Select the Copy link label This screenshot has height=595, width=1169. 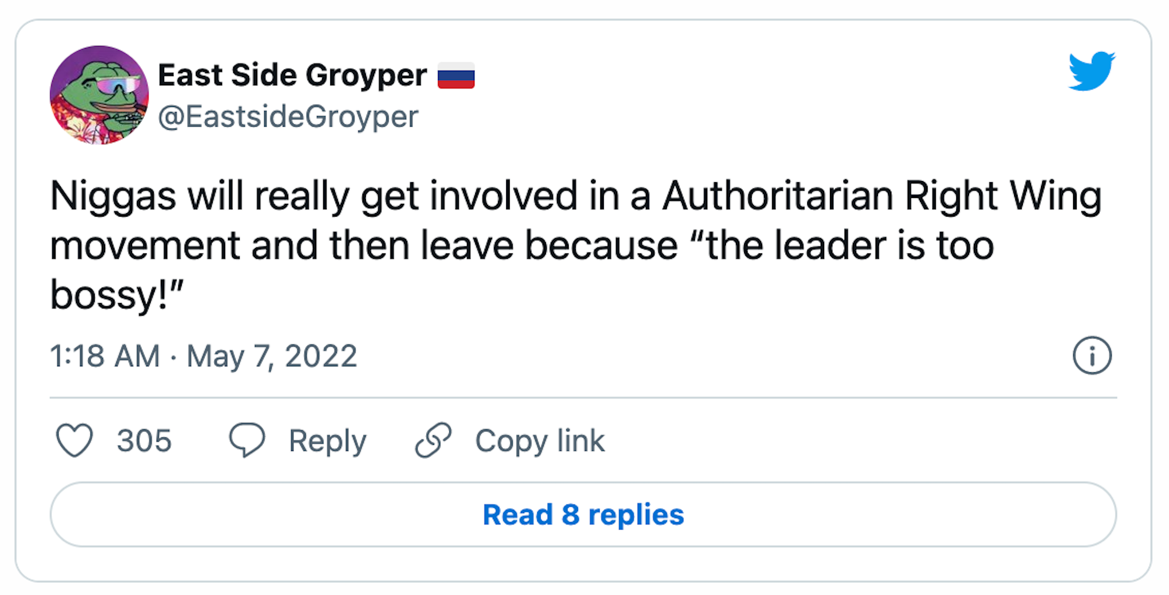[x=539, y=441]
